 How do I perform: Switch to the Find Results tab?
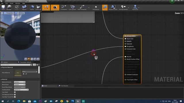pos(63,86)
